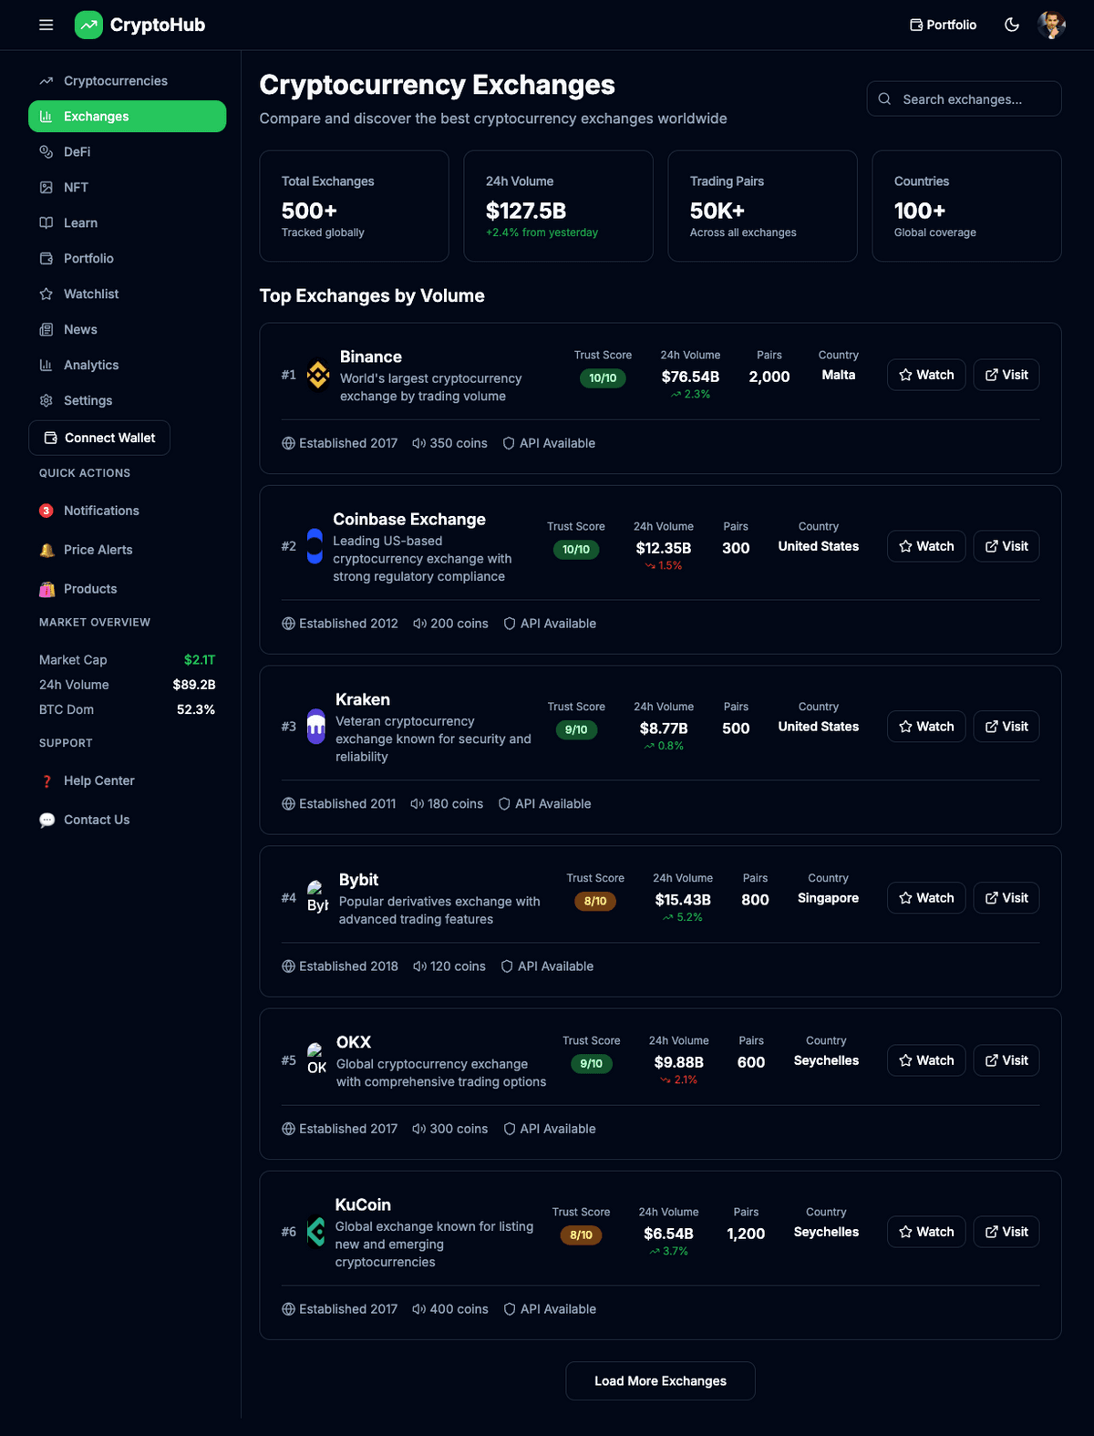Open Notifications with red badge
This screenshot has width=1094, height=1436.
click(x=127, y=511)
